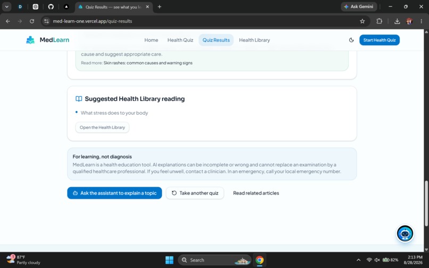The width and height of the screenshot is (429, 268).
Task: Open the Chrome profile avatar
Action: 409,21
